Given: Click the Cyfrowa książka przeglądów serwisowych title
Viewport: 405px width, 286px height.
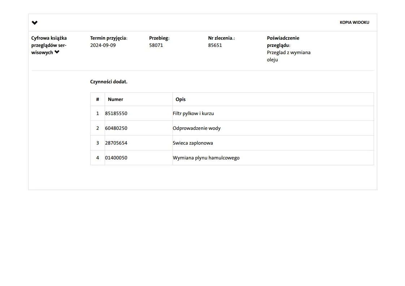Looking at the screenshot, I should (x=49, y=45).
